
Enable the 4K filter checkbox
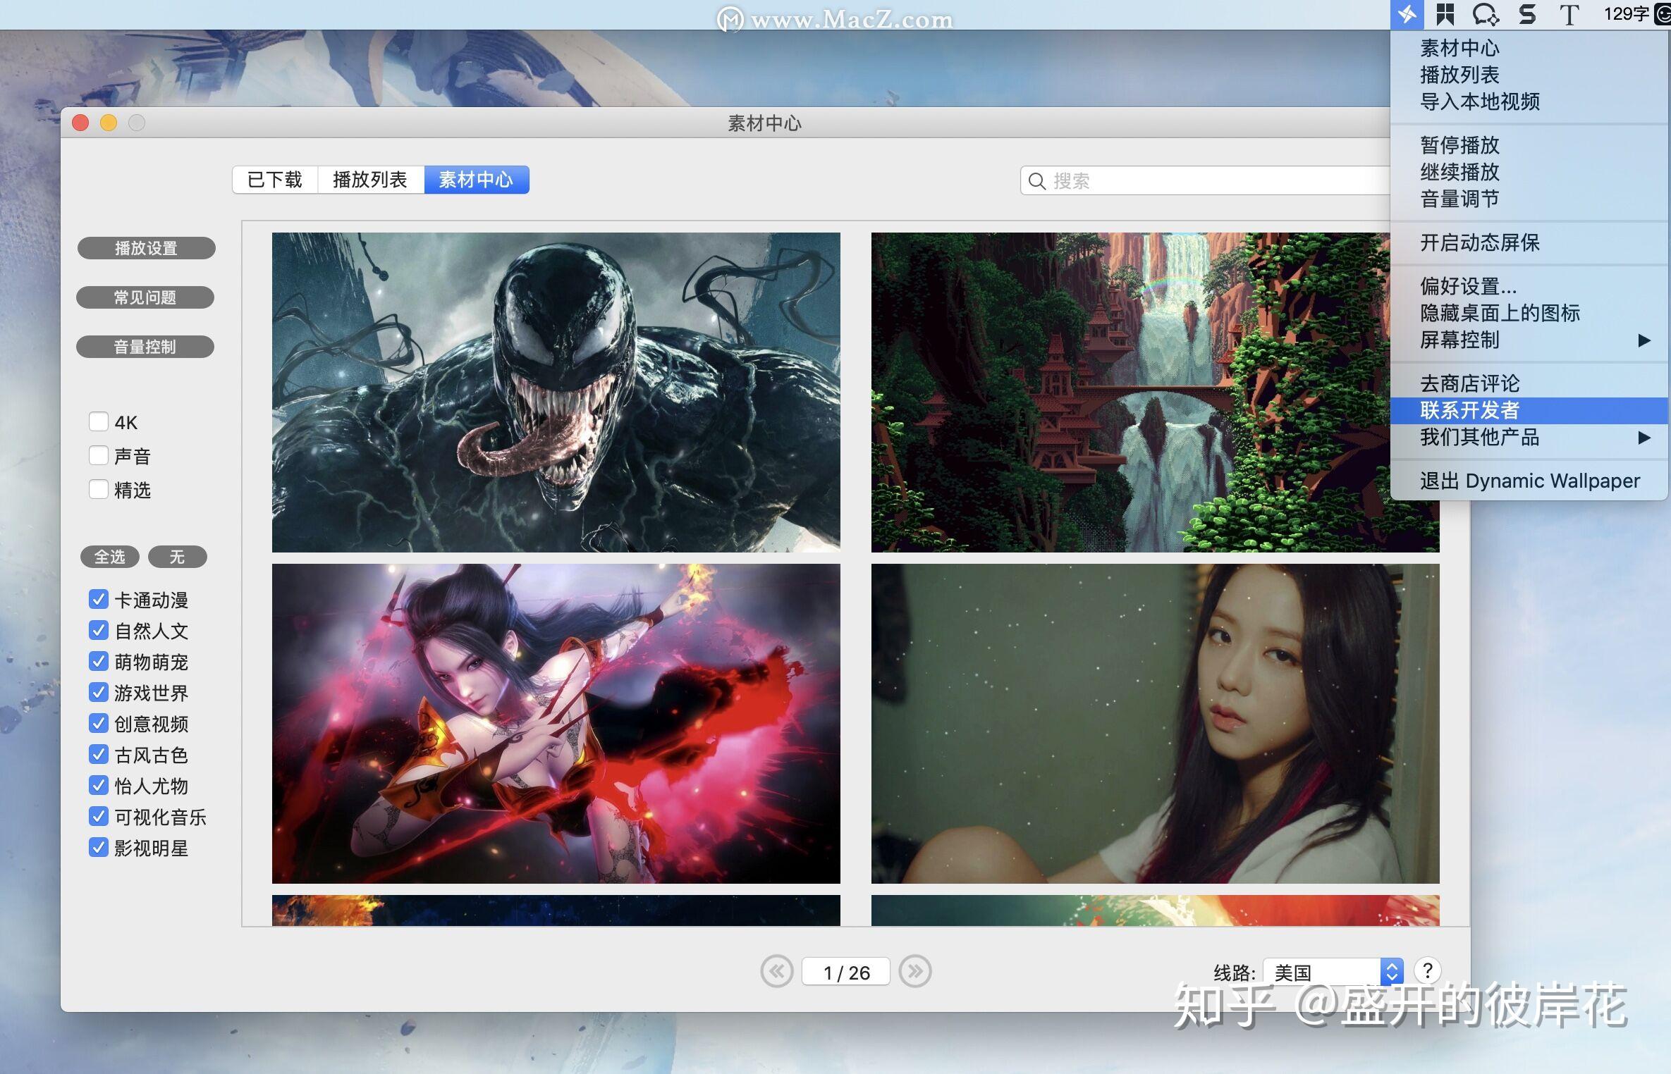99,421
